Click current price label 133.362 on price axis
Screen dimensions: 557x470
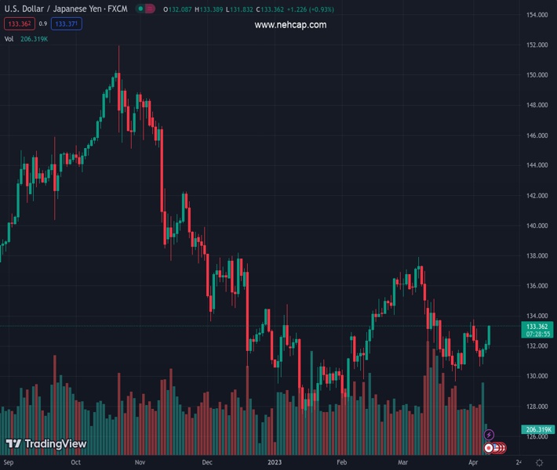coord(537,326)
